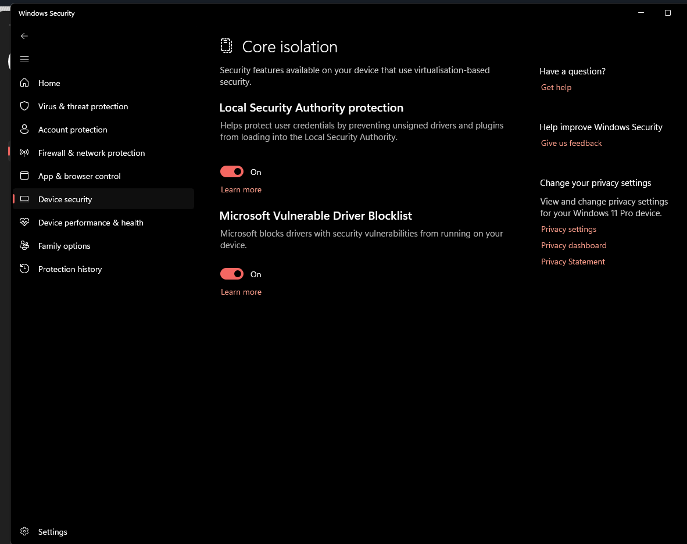Open Privacy settings link

pyautogui.click(x=568, y=229)
